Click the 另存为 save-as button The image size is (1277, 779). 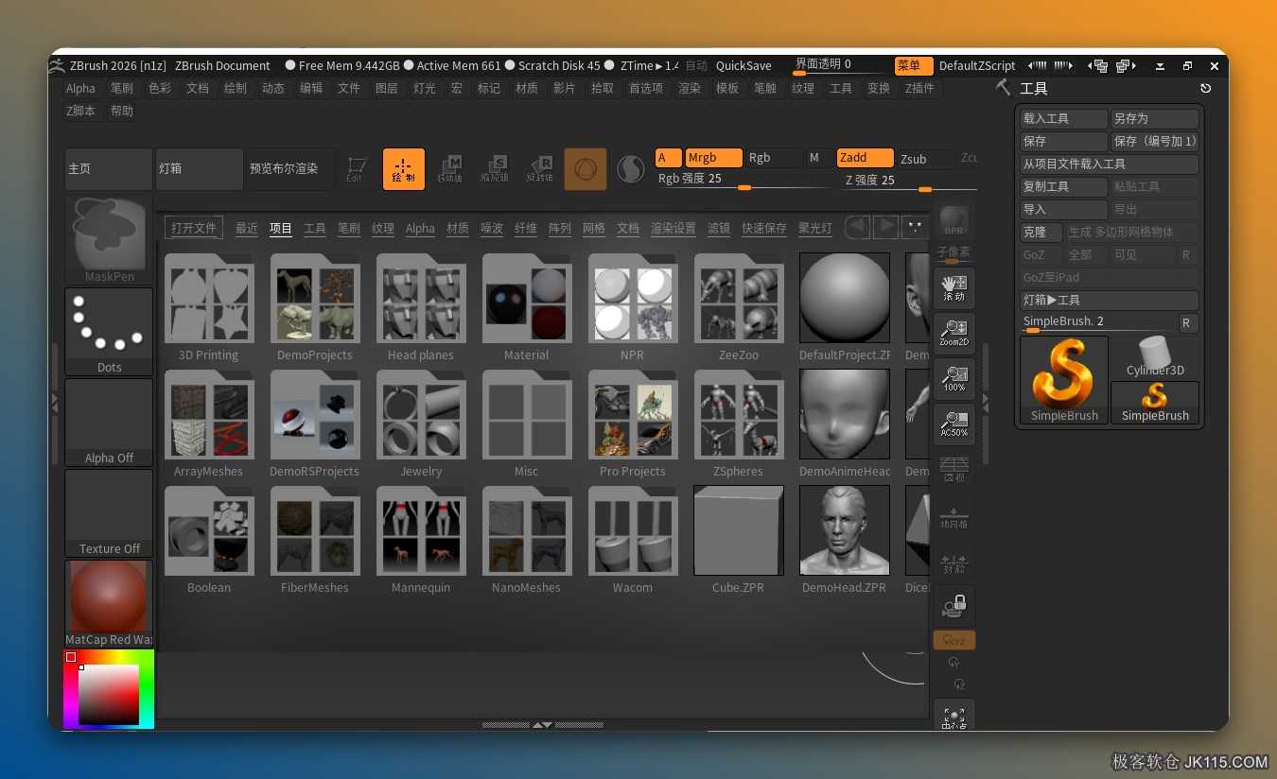[x=1155, y=119]
